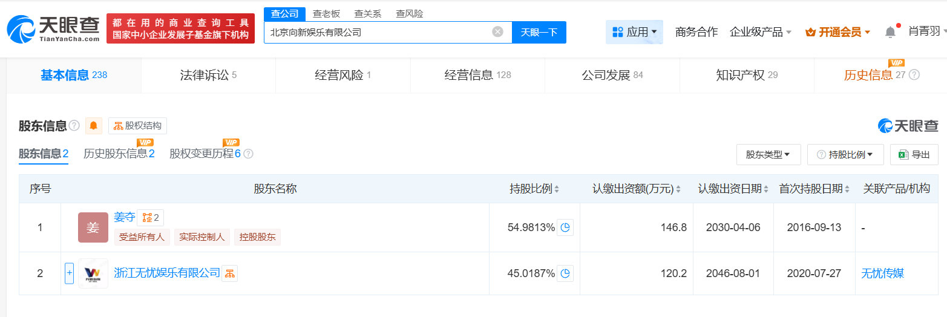Viewport: 947px width, 317px height.
Task: Click the orange alert bell beside 股东信息
Action: pos(94,126)
